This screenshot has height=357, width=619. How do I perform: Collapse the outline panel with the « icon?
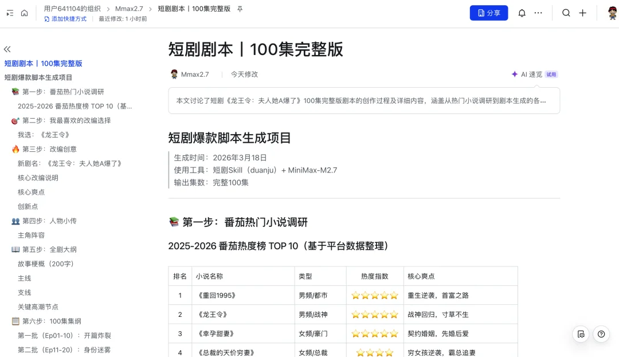click(x=7, y=49)
